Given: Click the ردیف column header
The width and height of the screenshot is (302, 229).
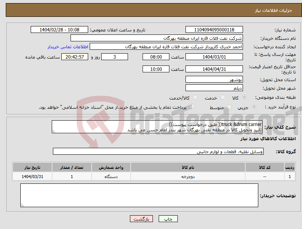Looking at the screenshot, I should [x=290, y=167].
